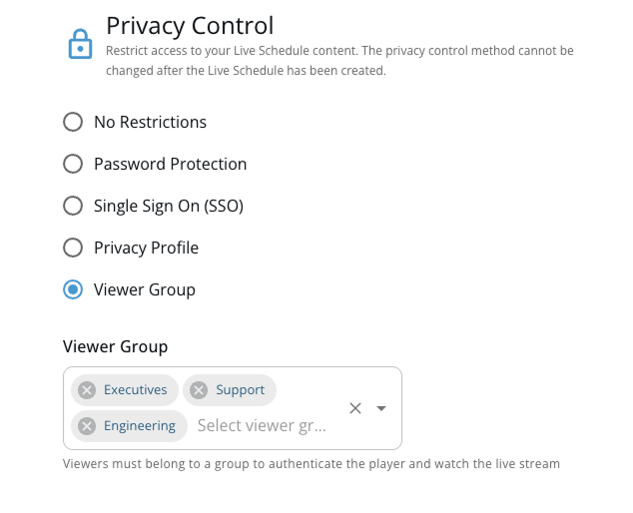Enable Single Sign On (SSO) restriction
633x513 pixels.
[x=73, y=206]
